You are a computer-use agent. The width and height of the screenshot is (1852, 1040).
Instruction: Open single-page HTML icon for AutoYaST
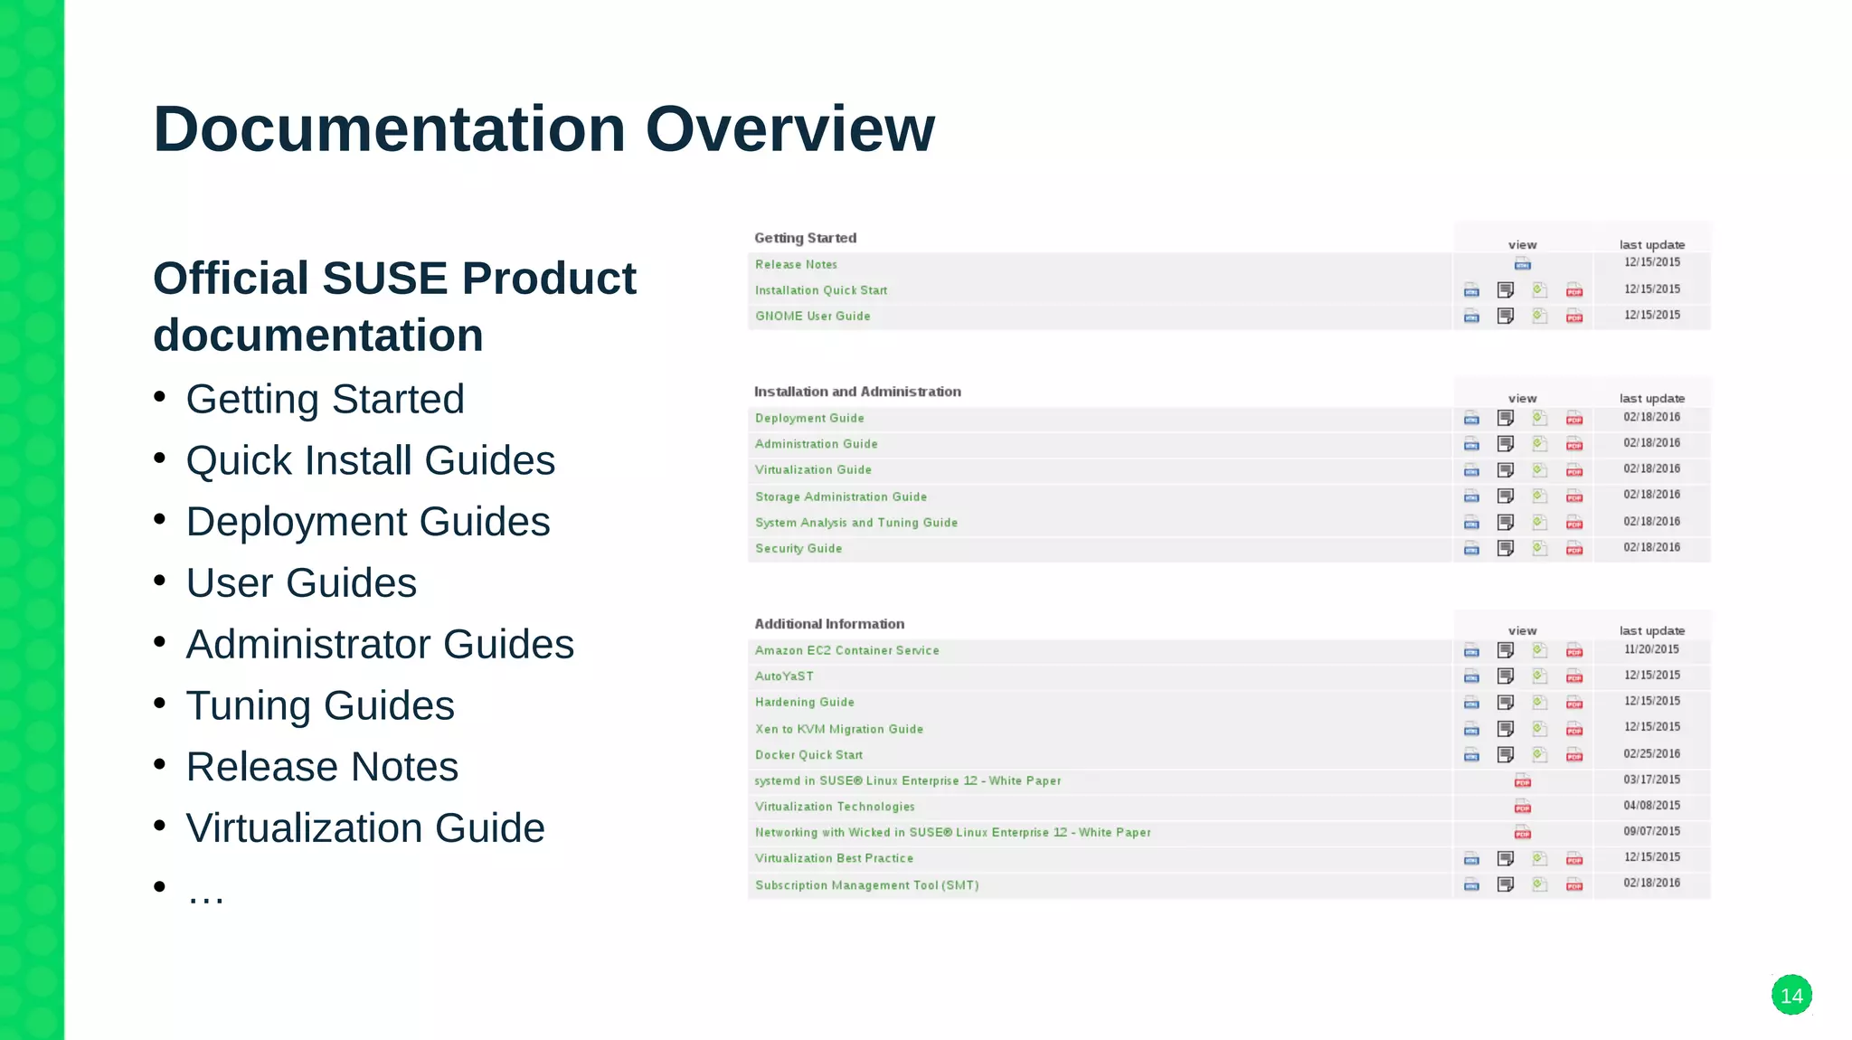[1506, 676]
